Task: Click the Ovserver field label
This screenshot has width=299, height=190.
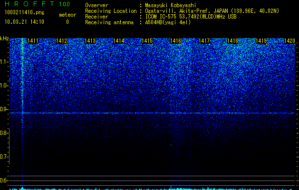Action: 96,5
